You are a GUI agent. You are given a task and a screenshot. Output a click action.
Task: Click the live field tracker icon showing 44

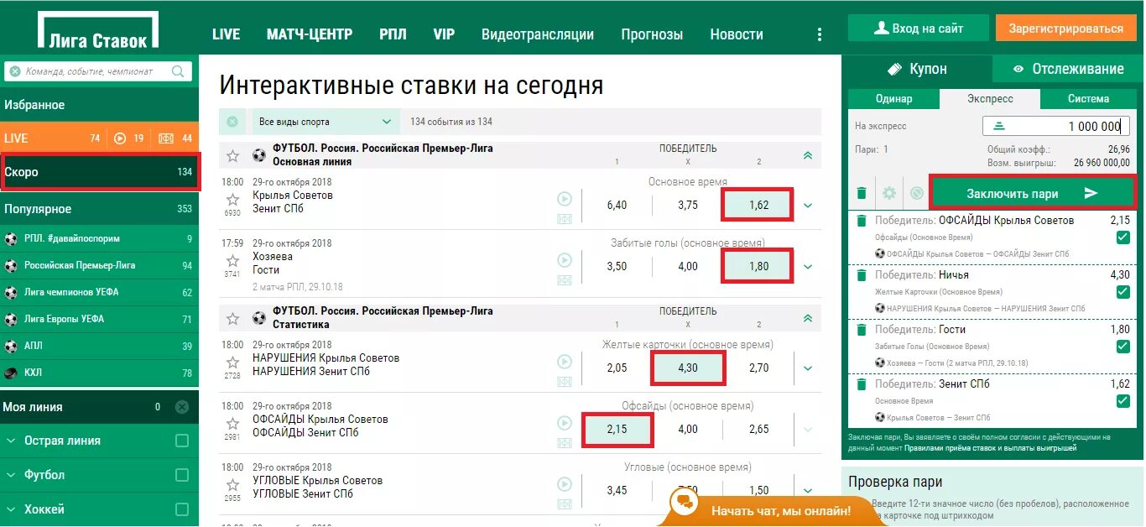(166, 138)
